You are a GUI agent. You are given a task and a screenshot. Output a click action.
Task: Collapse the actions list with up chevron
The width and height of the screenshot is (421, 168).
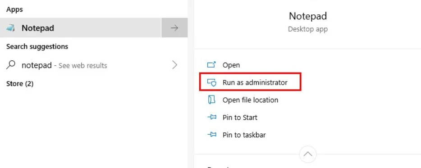308,154
